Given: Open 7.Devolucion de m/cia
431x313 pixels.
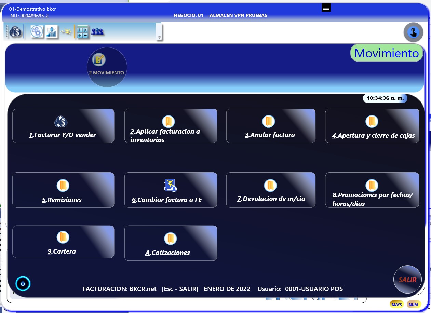Looking at the screenshot, I should tap(270, 190).
